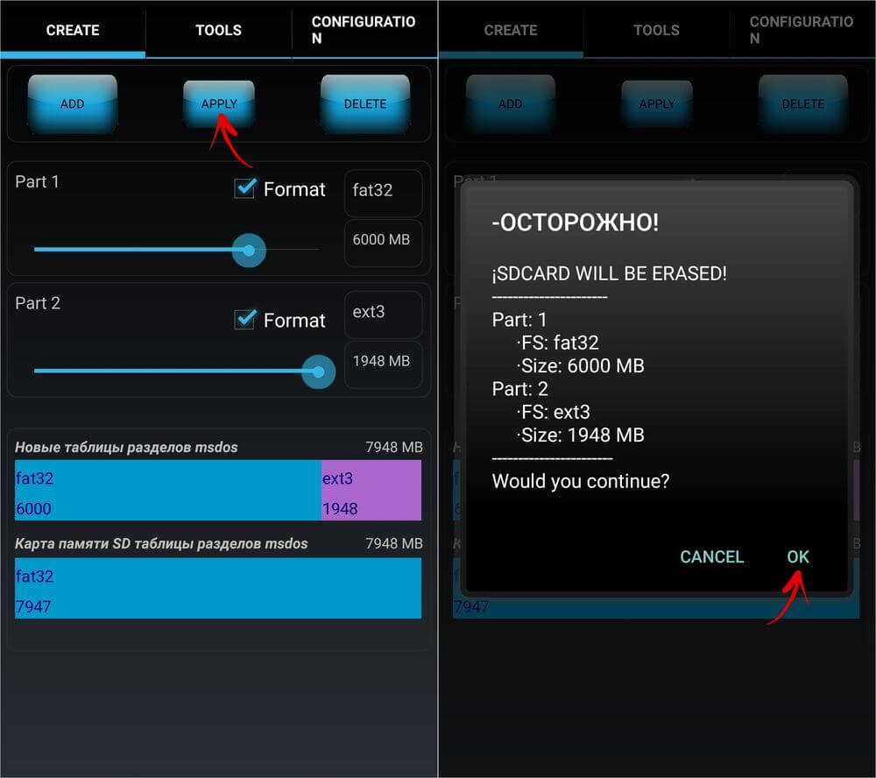Select the blue fat32 6000 new partition block
876x778 pixels.
coord(167,490)
